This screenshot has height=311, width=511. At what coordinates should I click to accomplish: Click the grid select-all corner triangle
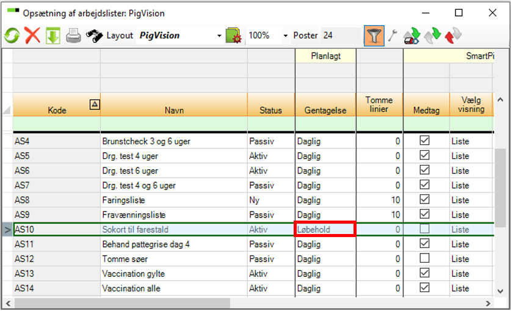tap(7, 110)
